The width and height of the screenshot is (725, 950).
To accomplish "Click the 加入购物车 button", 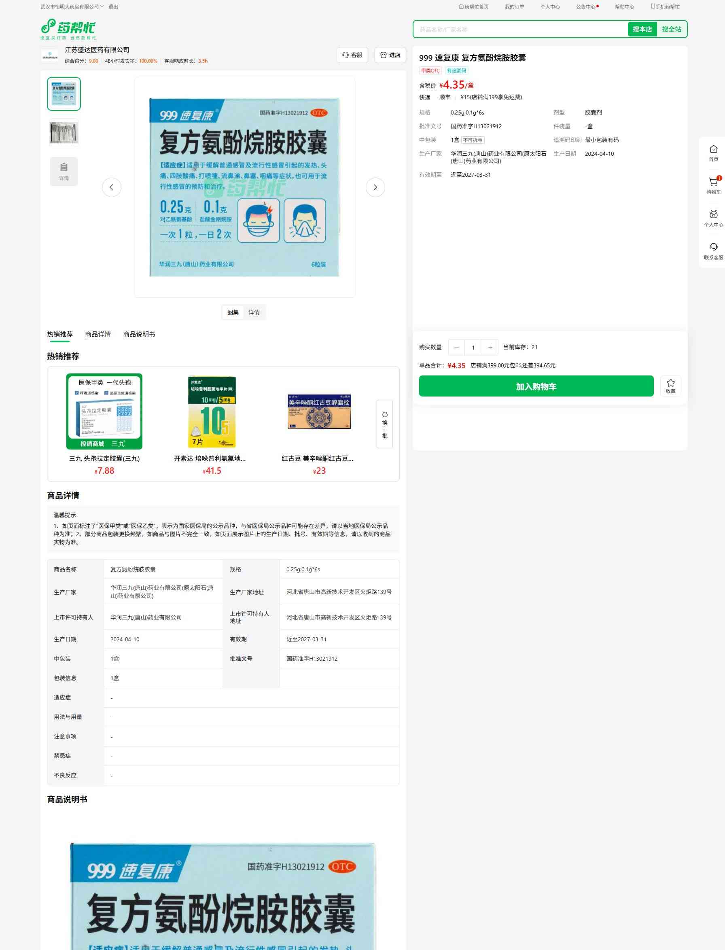I will point(536,386).
